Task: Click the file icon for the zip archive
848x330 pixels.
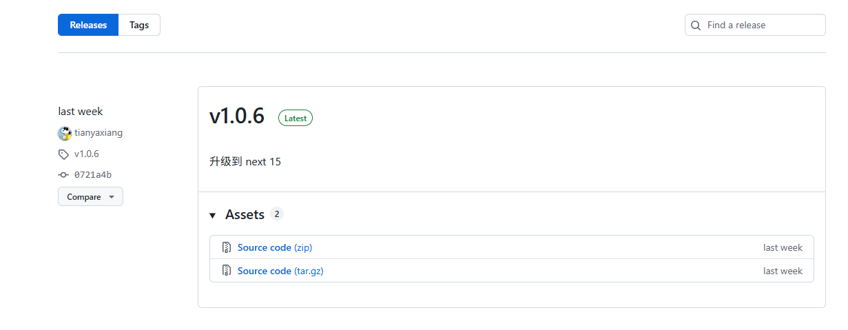Action: (x=227, y=247)
